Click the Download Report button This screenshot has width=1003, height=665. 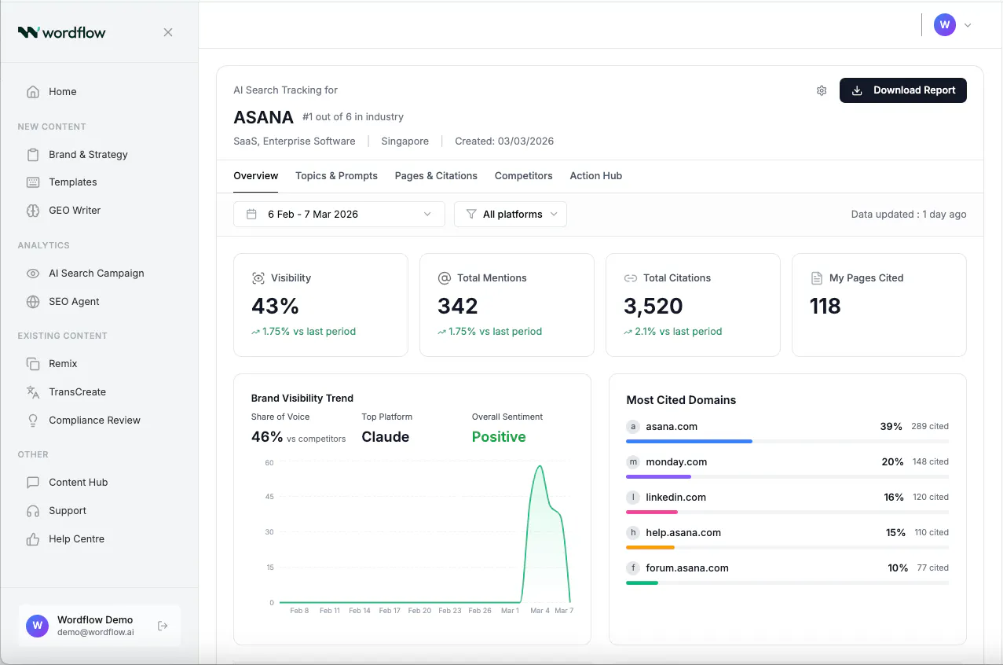[903, 90]
